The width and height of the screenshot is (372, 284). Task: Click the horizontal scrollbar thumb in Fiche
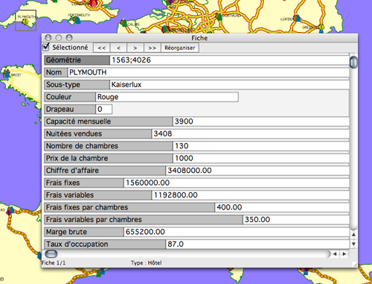pyautogui.click(x=51, y=253)
